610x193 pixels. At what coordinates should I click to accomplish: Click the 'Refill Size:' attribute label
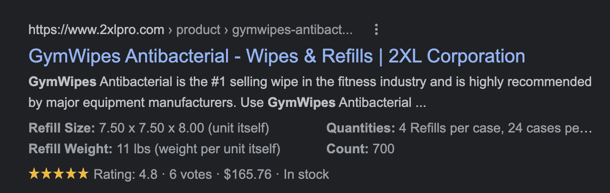tap(62, 128)
